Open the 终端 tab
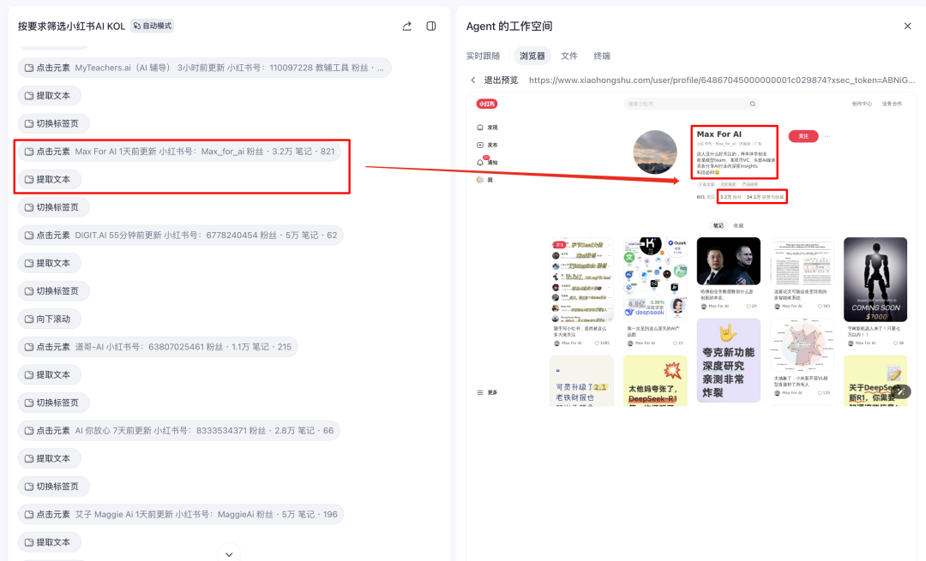 click(x=602, y=56)
